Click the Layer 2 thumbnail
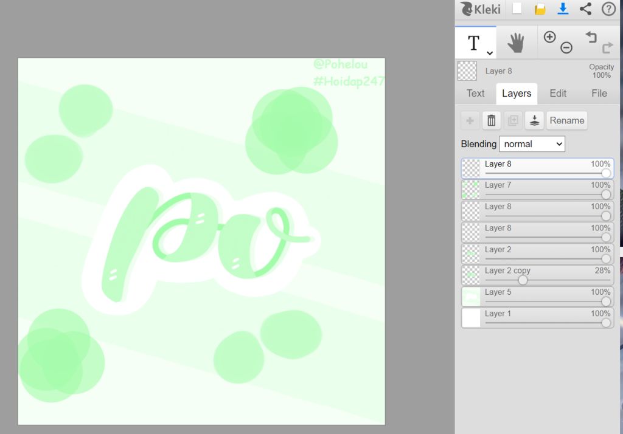The height and width of the screenshot is (434, 623). (472, 253)
